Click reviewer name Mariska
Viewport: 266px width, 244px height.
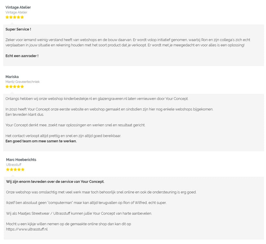[12, 77]
